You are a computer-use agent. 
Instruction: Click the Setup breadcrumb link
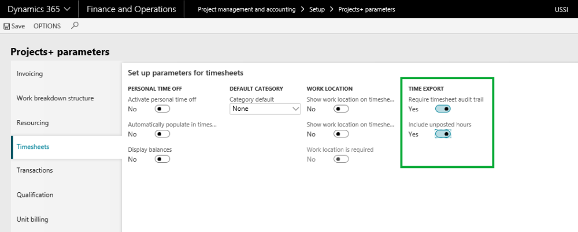[318, 9]
